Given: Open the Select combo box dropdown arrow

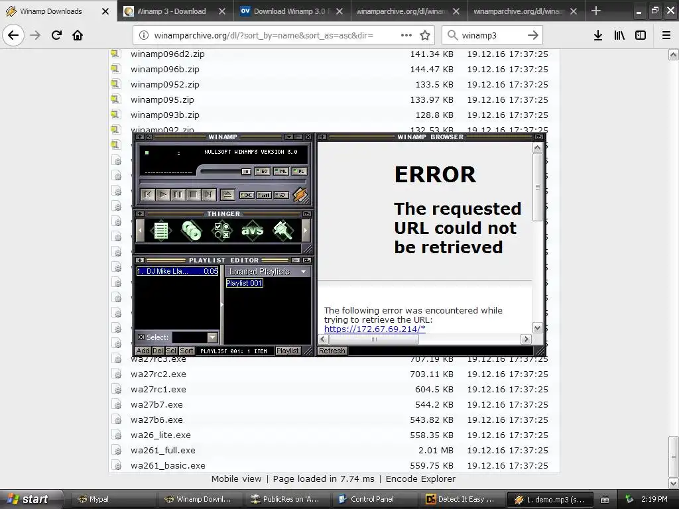Looking at the screenshot, I should click(212, 337).
